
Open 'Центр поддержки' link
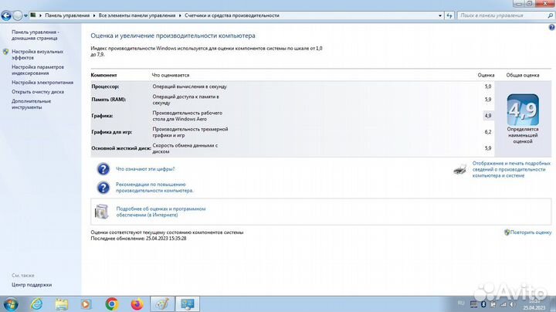pyautogui.click(x=32, y=285)
